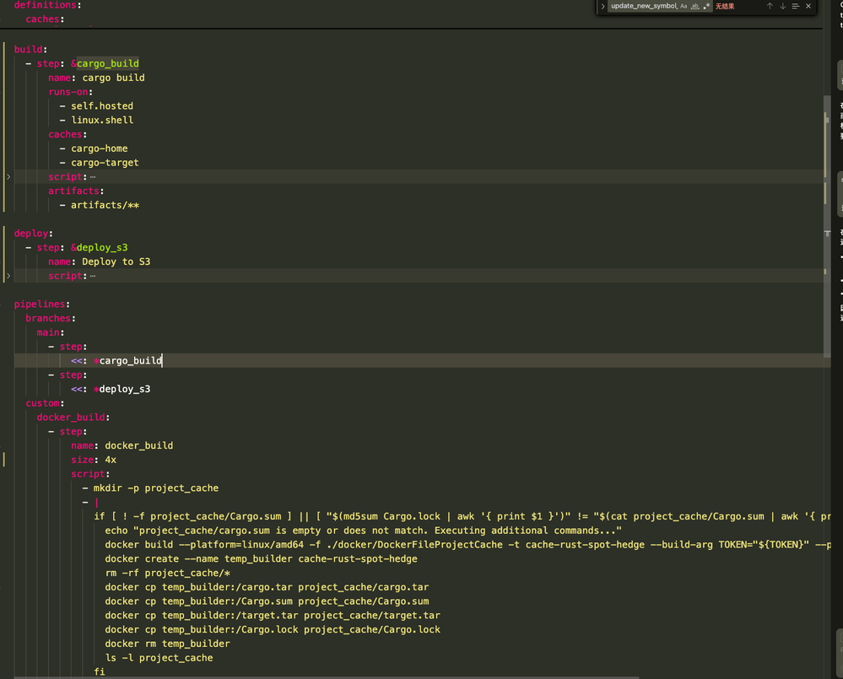Click folded ellipsis after deploy script
This screenshot has width=843, height=679.
coord(92,276)
